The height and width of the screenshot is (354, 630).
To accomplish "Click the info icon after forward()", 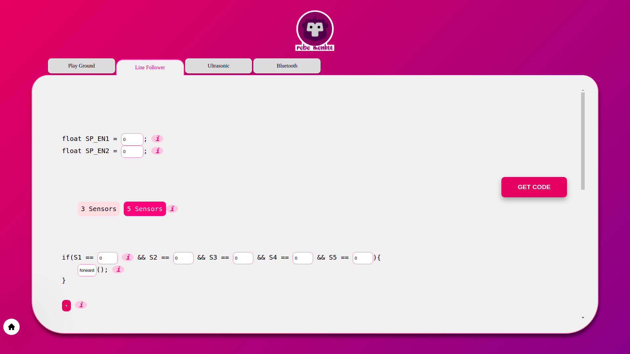I will [118, 269].
